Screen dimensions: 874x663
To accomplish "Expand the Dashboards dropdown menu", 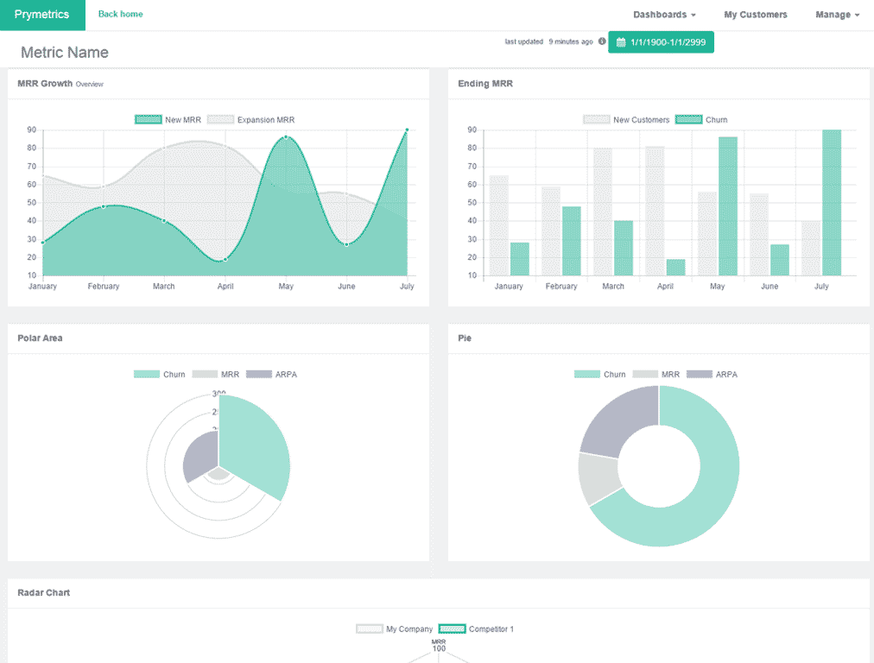I will [664, 15].
